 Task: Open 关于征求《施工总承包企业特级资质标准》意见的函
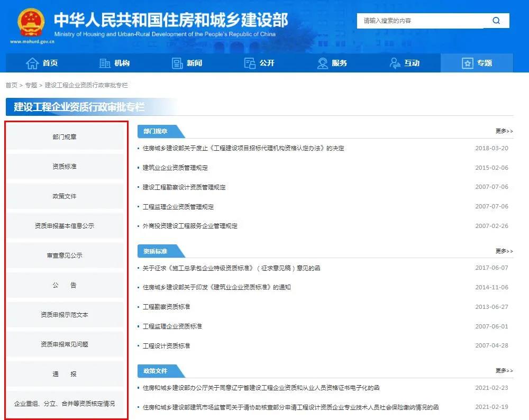point(232,268)
